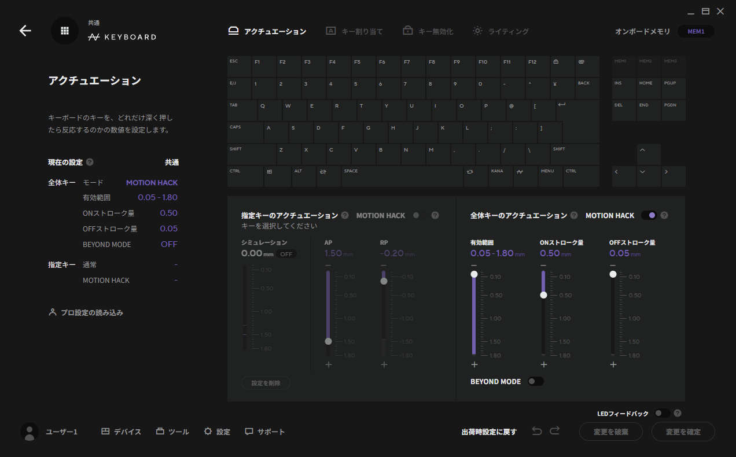Select the BACK key on keyboard map
Viewport: 736px width, 457px height.
coord(587,89)
